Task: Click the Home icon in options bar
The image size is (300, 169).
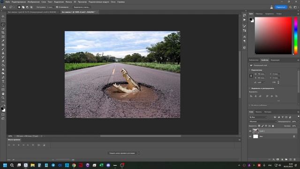Action: coord(4,7)
